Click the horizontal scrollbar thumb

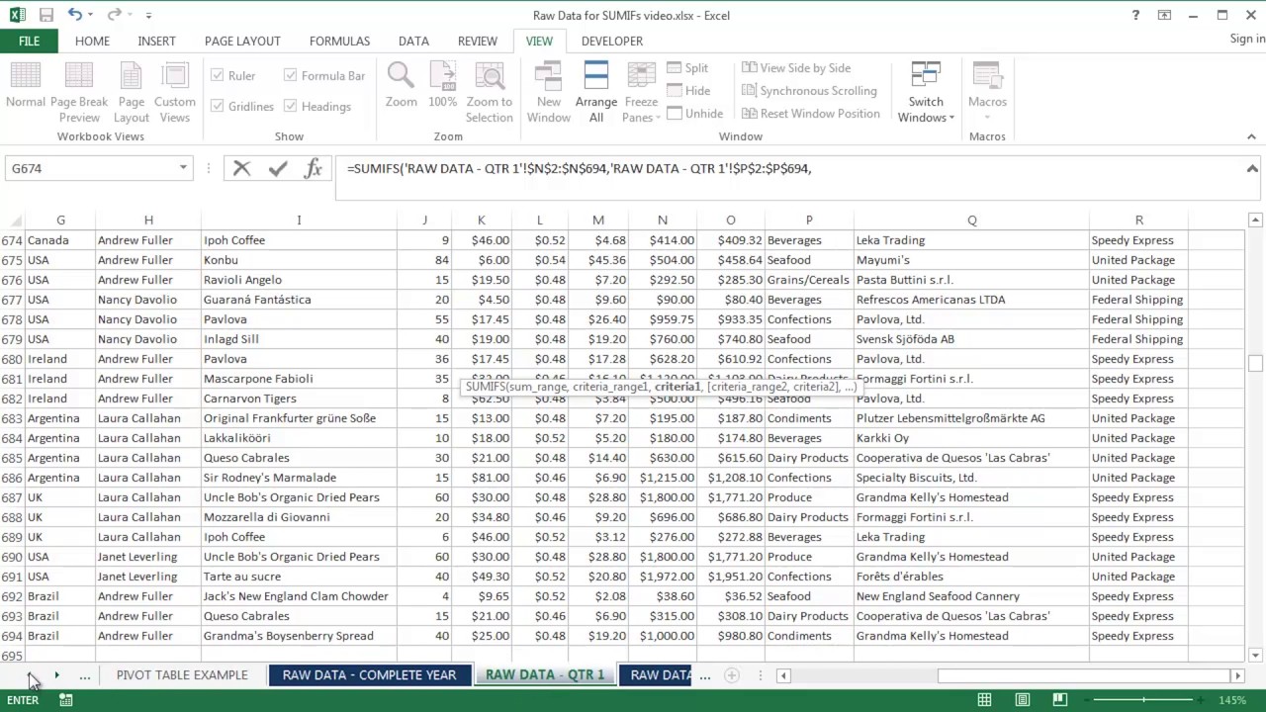[x=1082, y=675]
